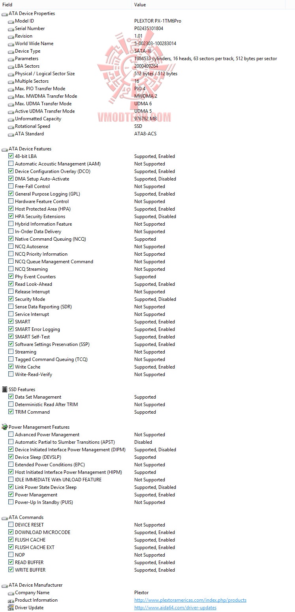Click the icon beside Active UDMA Transfer Mode
The image size is (295, 612).
click(11, 111)
